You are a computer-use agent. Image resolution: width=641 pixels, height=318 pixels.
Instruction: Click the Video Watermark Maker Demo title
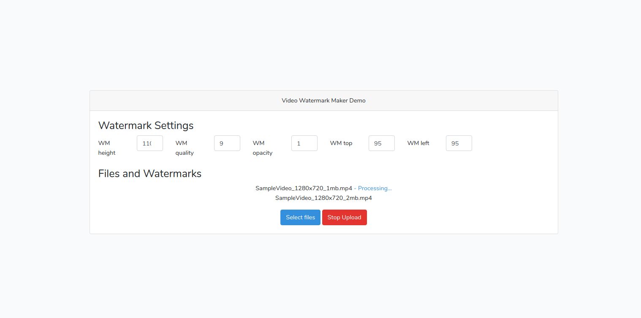click(323, 101)
